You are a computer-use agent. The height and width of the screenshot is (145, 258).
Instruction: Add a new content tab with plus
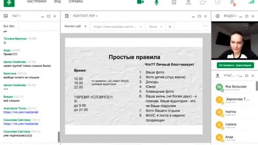[170, 27]
